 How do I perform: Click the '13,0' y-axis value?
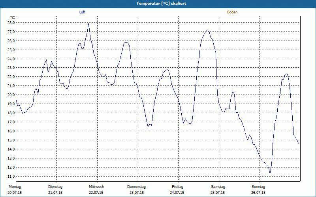[11, 158]
